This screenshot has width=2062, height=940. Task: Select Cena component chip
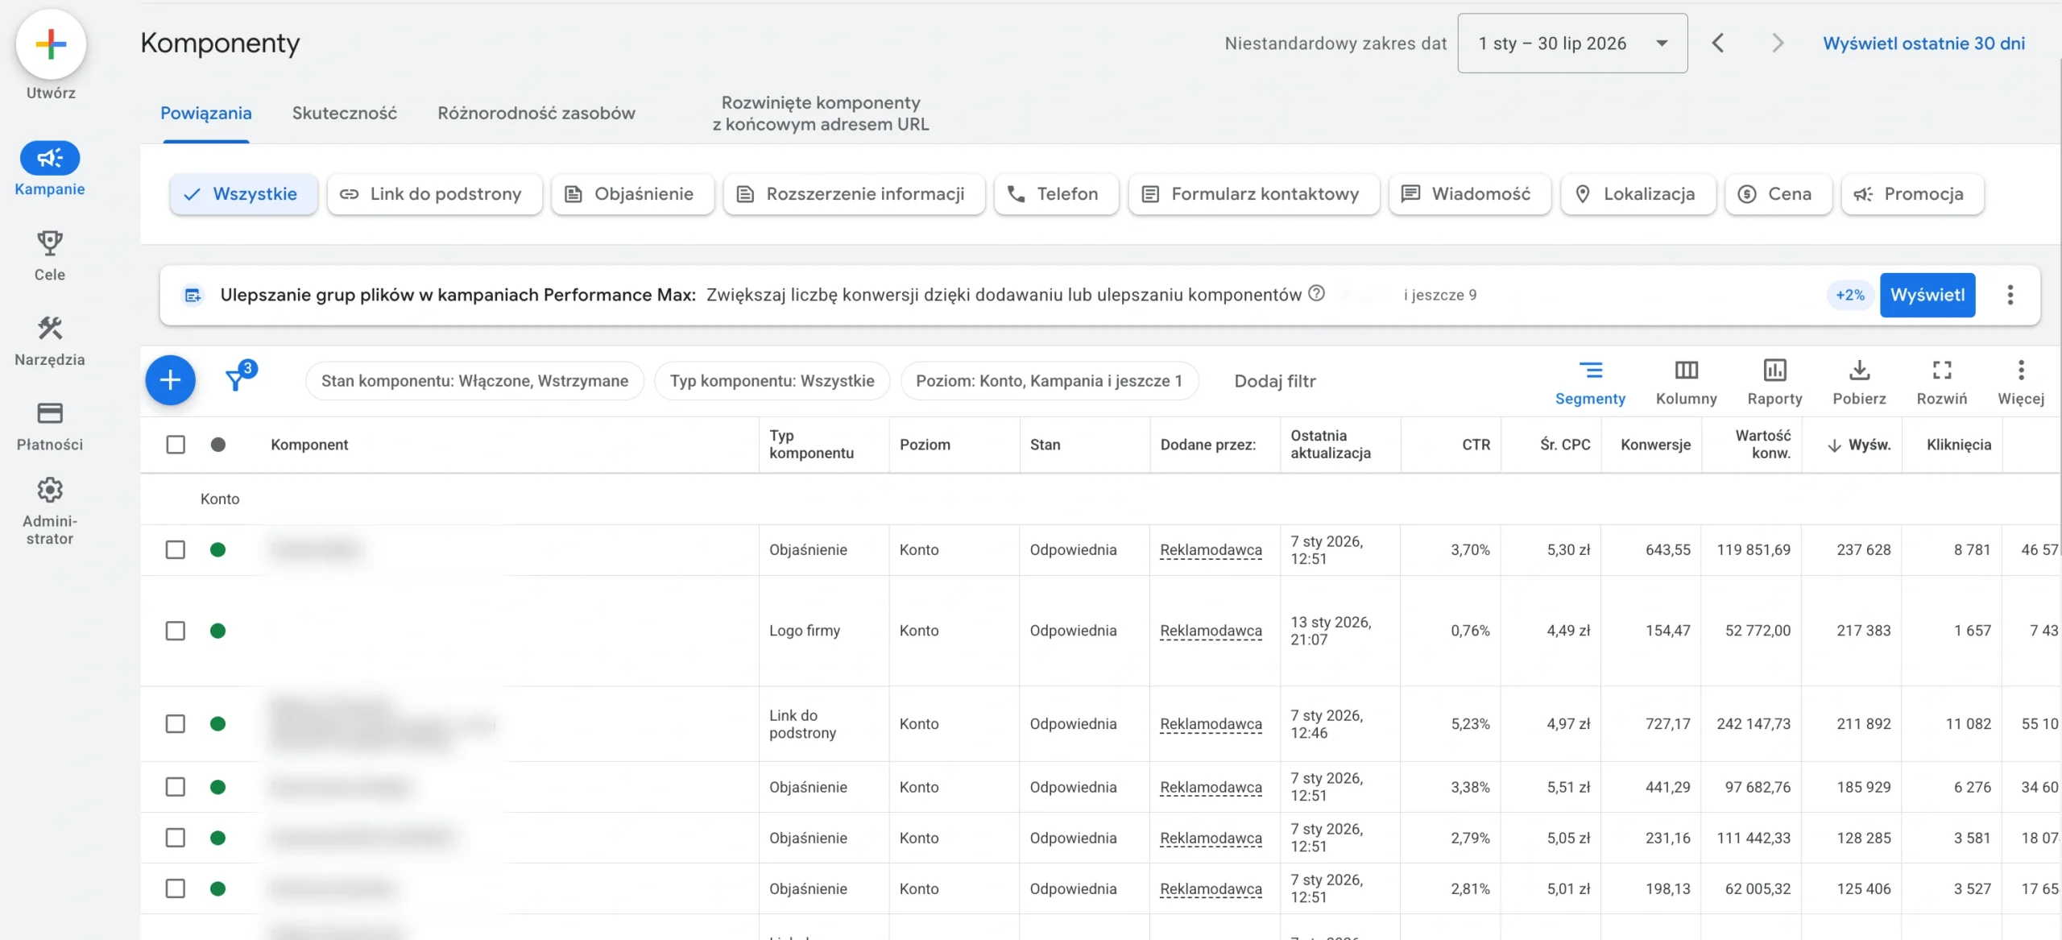(1778, 194)
